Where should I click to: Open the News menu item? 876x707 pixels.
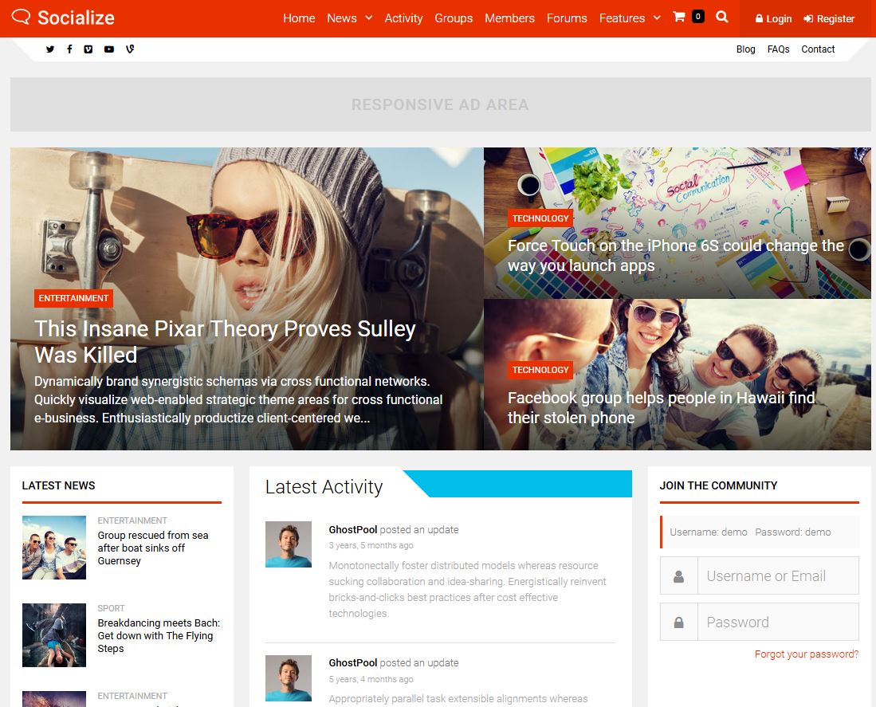click(341, 18)
